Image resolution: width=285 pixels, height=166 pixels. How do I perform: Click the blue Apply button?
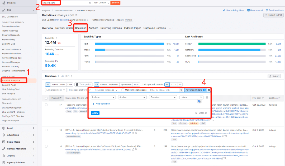click(x=95, y=113)
